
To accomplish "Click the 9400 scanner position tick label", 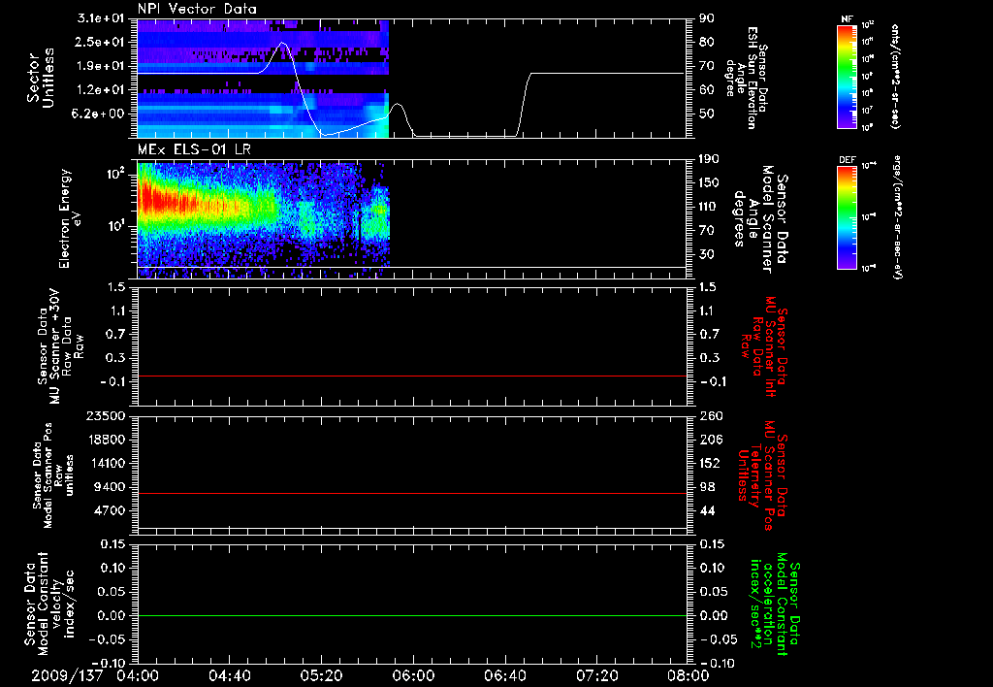I will [x=110, y=487].
